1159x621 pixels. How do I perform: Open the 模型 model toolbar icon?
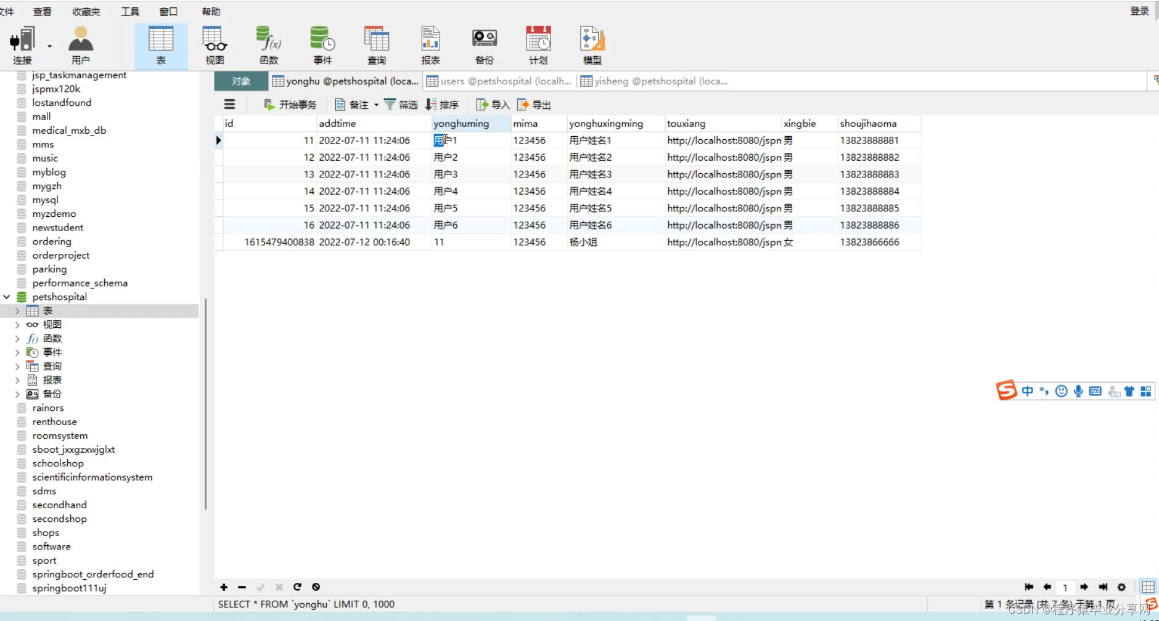(x=592, y=45)
